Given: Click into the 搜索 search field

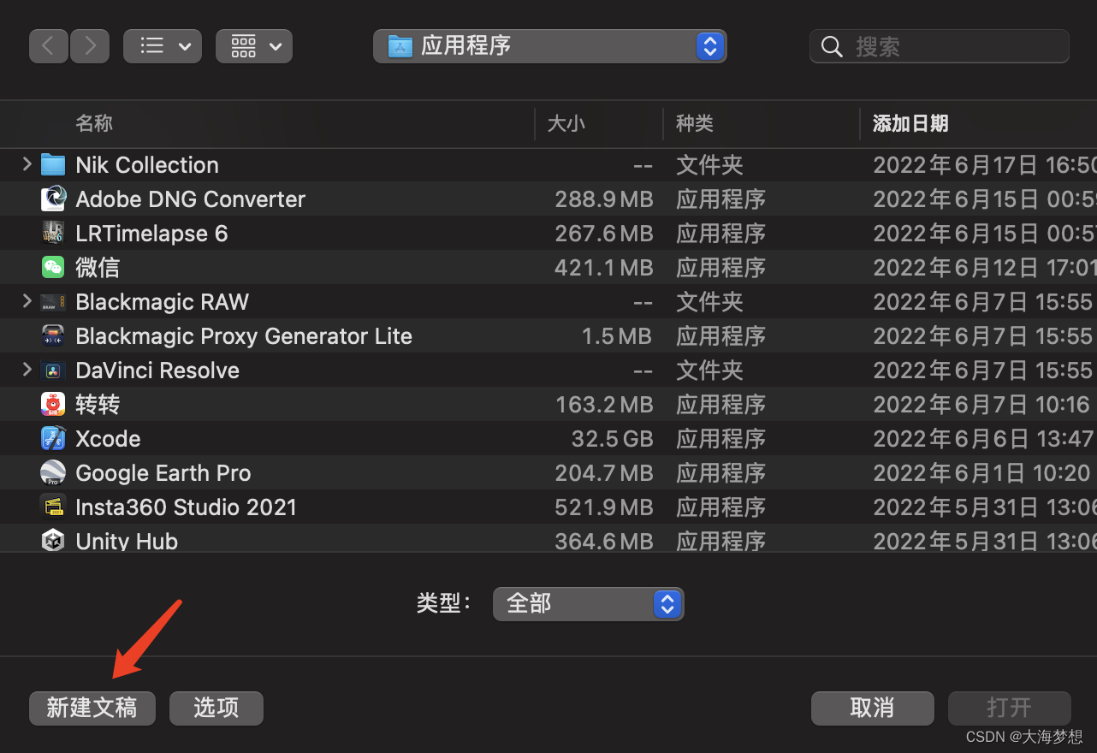Looking at the screenshot, I should 940,46.
